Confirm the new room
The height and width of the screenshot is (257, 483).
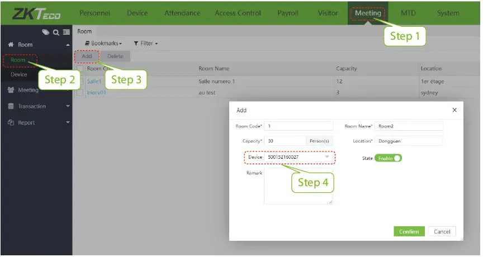[x=409, y=231]
